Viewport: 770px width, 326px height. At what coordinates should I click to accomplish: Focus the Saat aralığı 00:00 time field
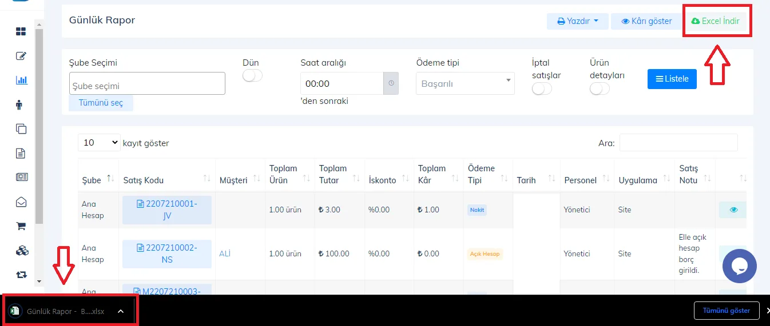(x=342, y=83)
